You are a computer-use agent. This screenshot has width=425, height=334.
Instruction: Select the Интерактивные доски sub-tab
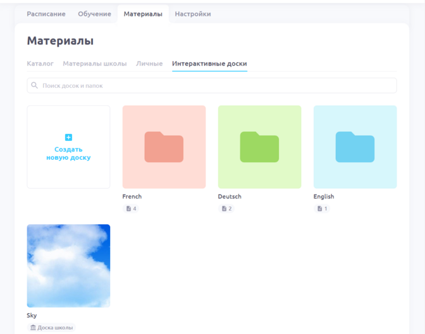tap(209, 64)
